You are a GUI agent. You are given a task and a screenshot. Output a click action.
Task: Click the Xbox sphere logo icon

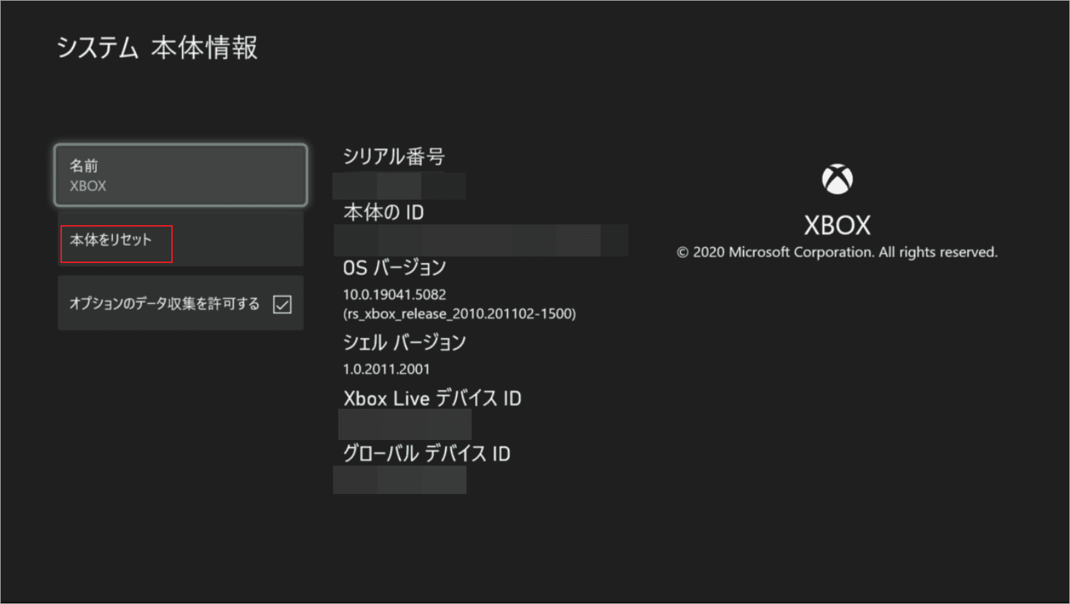[x=837, y=179]
